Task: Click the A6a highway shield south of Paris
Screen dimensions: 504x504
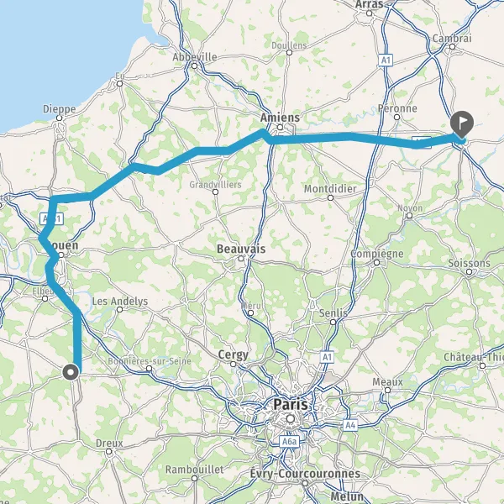Action: click(289, 441)
